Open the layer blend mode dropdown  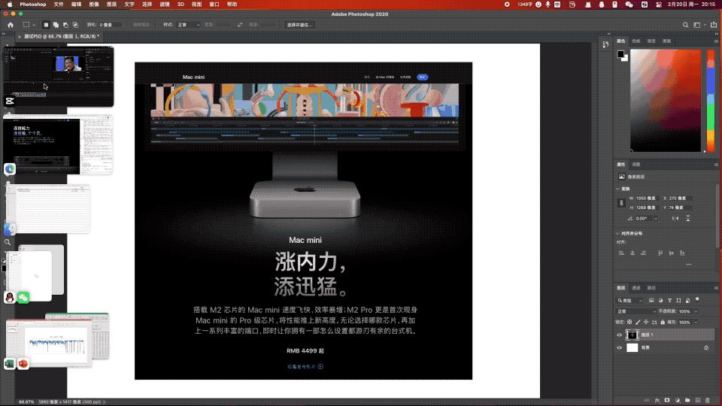[636, 311]
